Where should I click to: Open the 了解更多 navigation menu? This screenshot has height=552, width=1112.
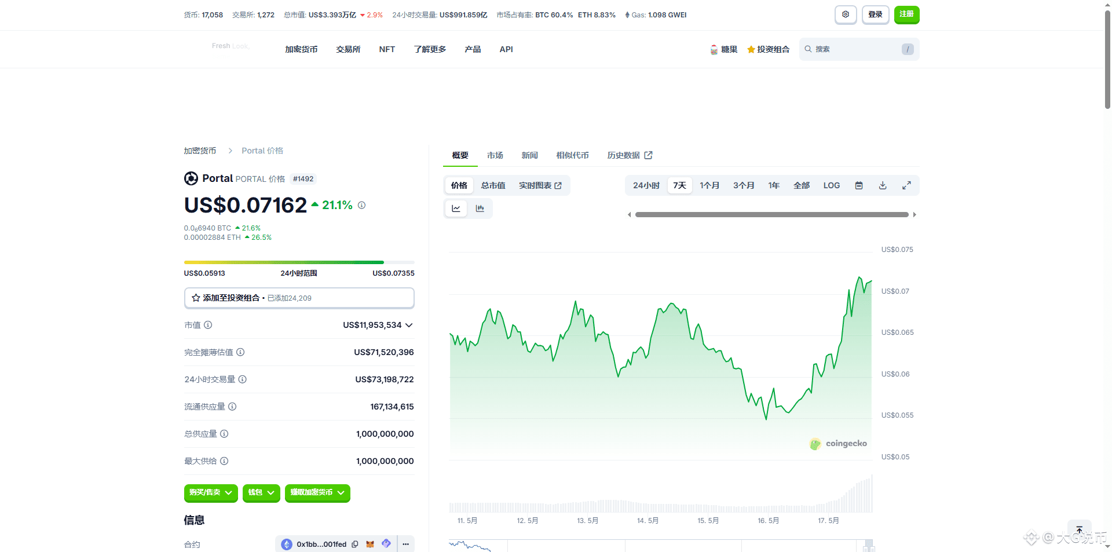coord(430,49)
